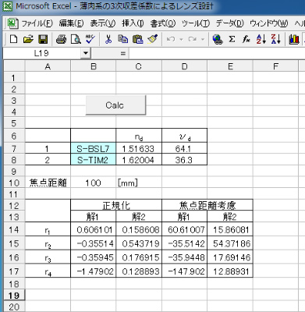
Task: Open Print Preview icon
Action: pos(76,39)
